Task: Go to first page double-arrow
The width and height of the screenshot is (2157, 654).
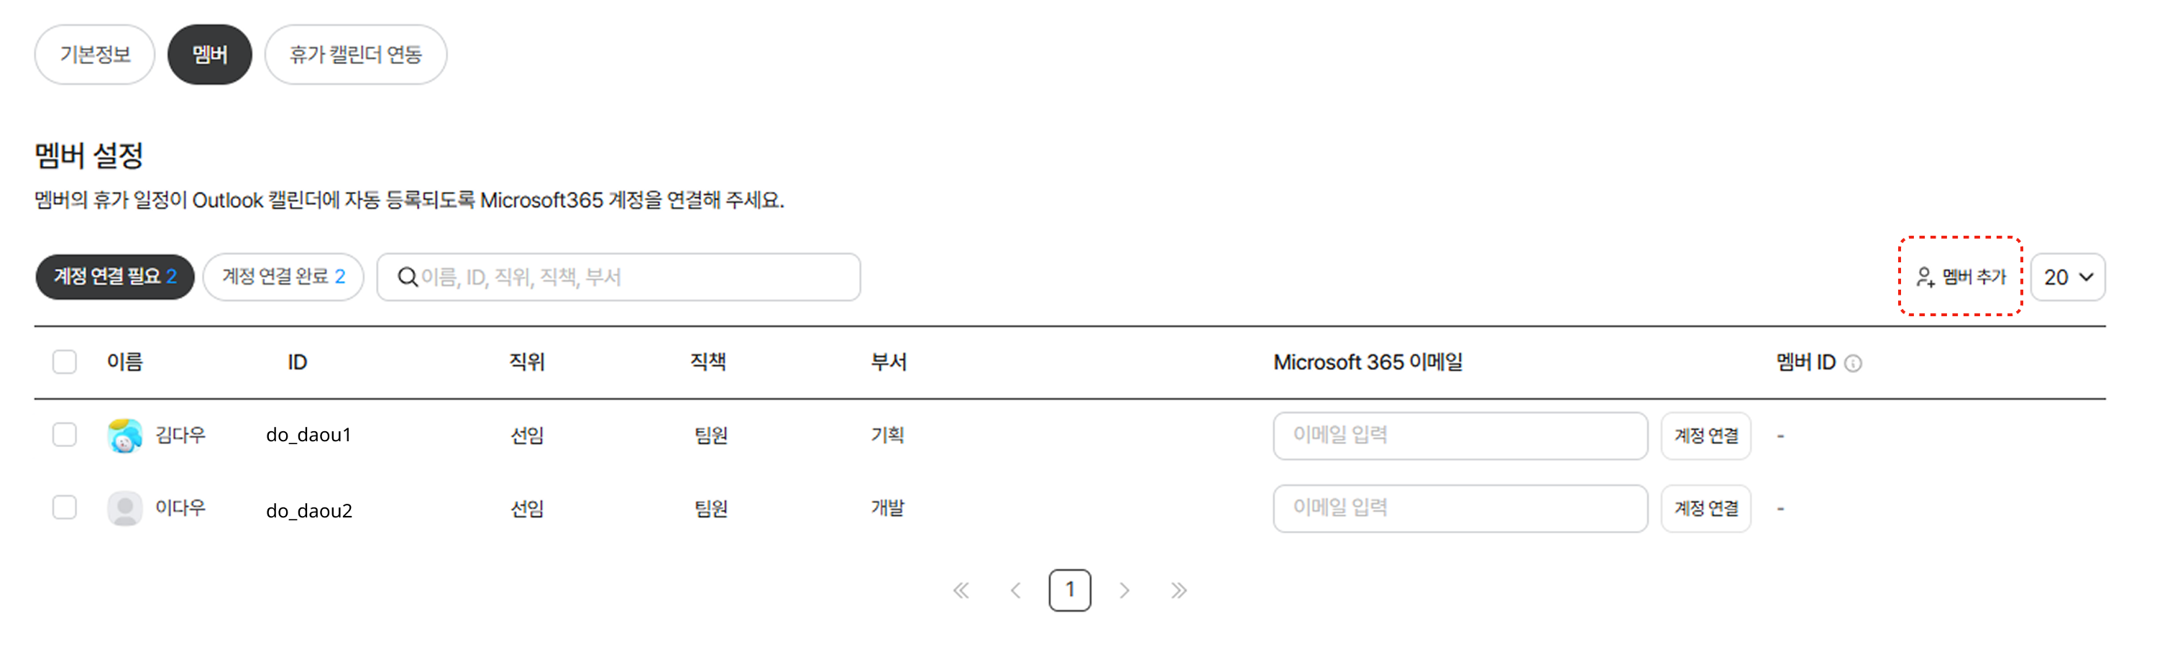Action: 961,591
